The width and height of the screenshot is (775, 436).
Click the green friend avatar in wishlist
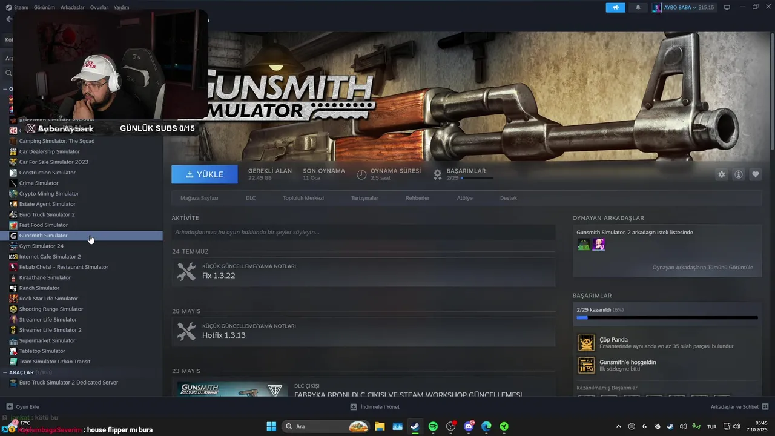[x=584, y=245]
